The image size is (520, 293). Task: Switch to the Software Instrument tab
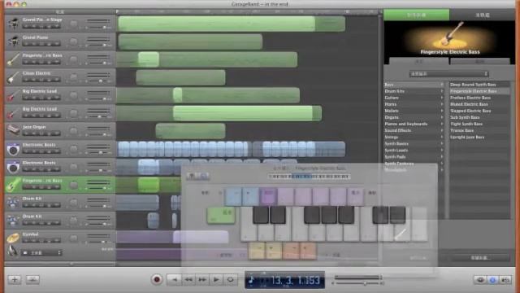[417, 15]
